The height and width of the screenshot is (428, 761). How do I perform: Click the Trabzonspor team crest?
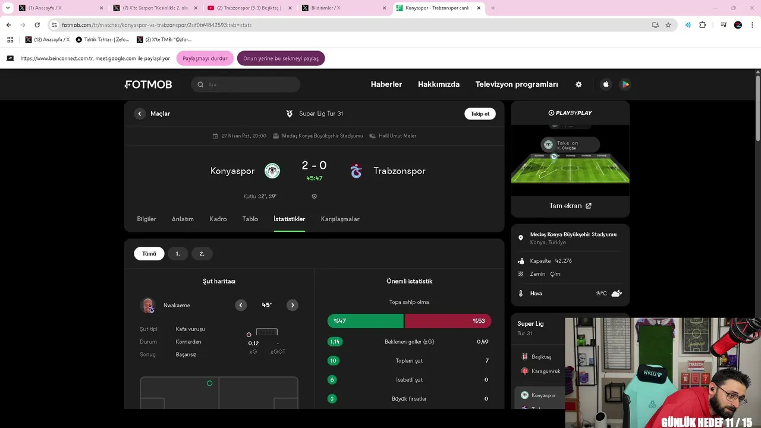click(356, 171)
